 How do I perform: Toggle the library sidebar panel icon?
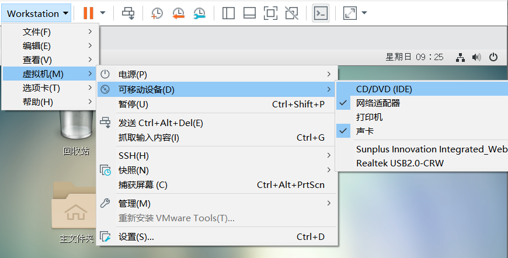[x=228, y=13]
